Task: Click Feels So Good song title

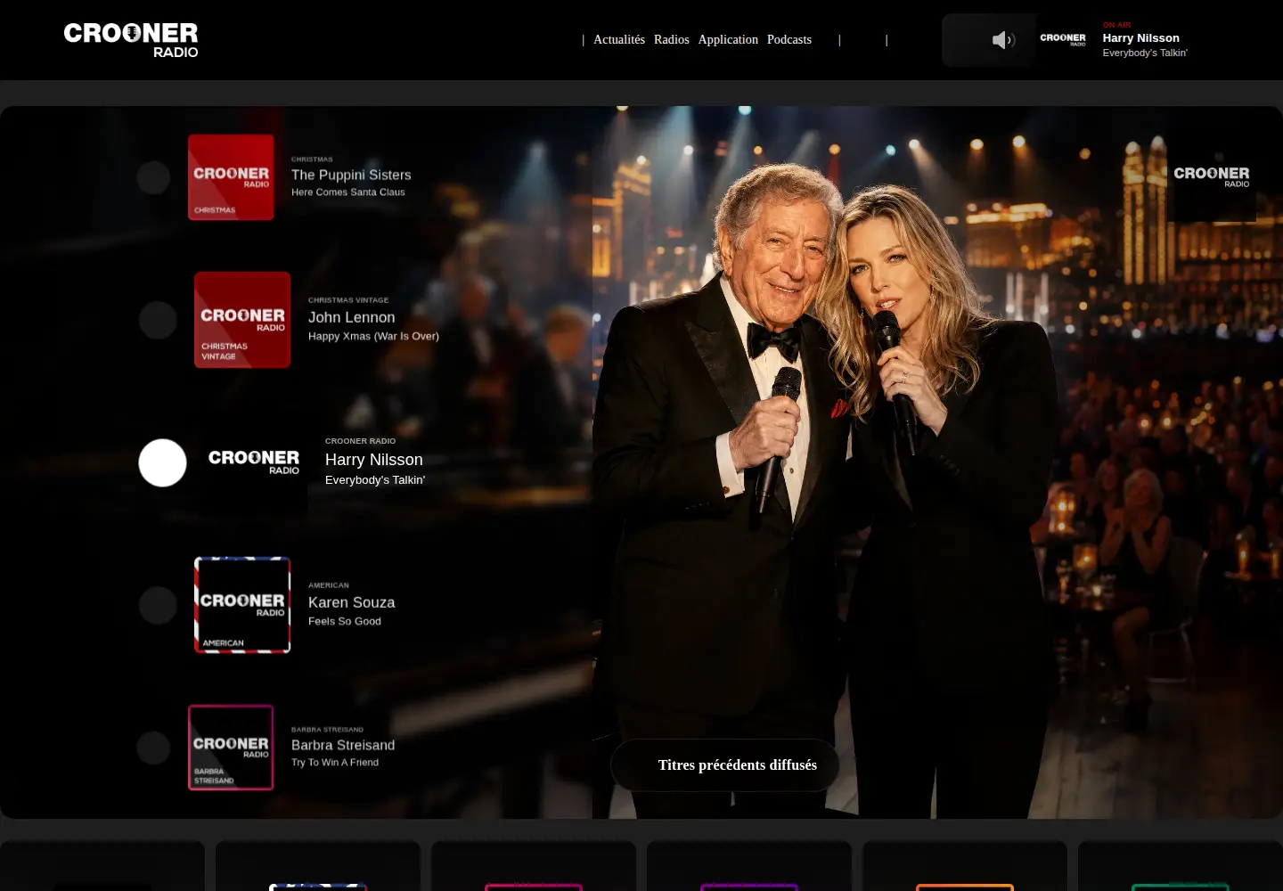Action: pyautogui.click(x=345, y=621)
